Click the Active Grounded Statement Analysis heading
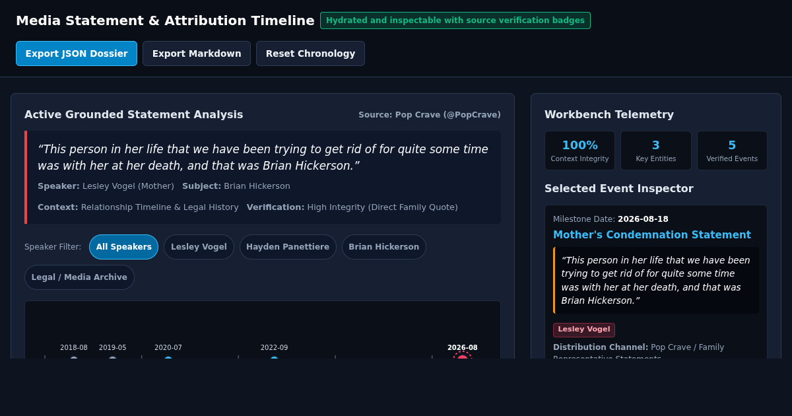 134,115
